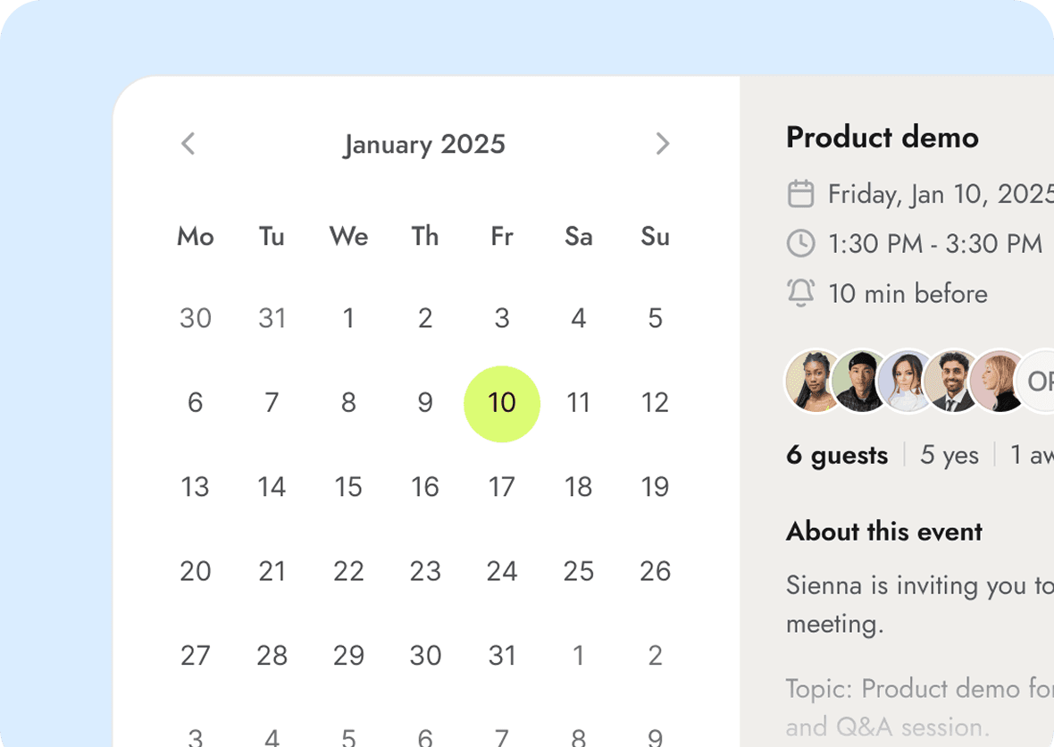This screenshot has width=1054, height=747.
Task: Click the 5 yes response filter
Action: 949,456
